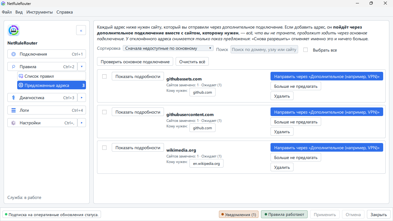Open Правила via its magnifier icon
This screenshot has width=393, height=221.
click(x=14, y=67)
